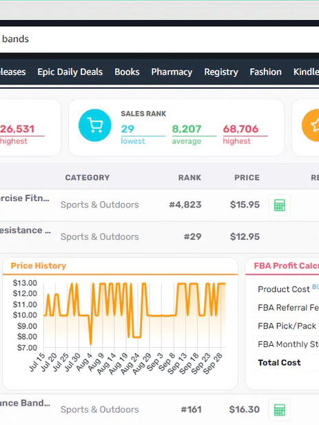Click Sports & Outdoors in the #29 row

[x=99, y=237]
